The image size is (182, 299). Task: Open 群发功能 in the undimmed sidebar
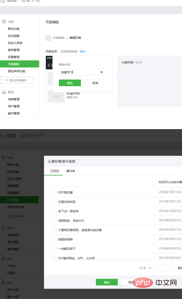(x=13, y=29)
